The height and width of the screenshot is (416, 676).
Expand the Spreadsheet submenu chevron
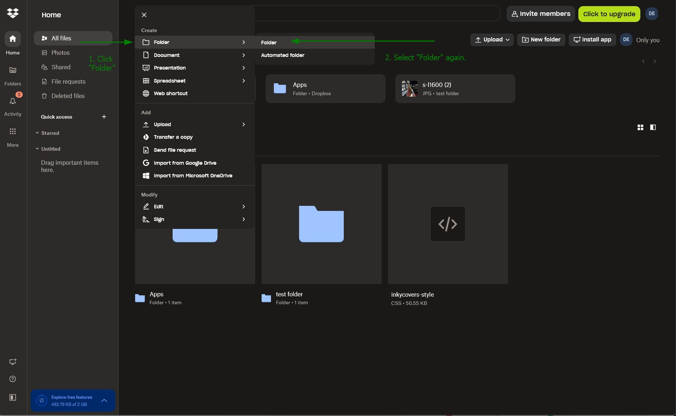[x=244, y=81]
